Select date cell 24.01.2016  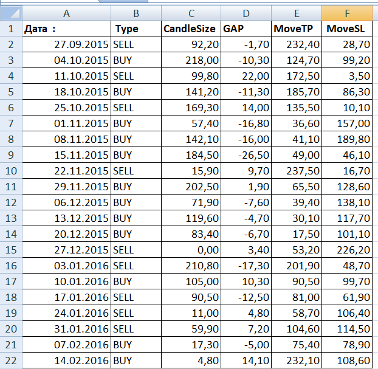click(x=66, y=313)
